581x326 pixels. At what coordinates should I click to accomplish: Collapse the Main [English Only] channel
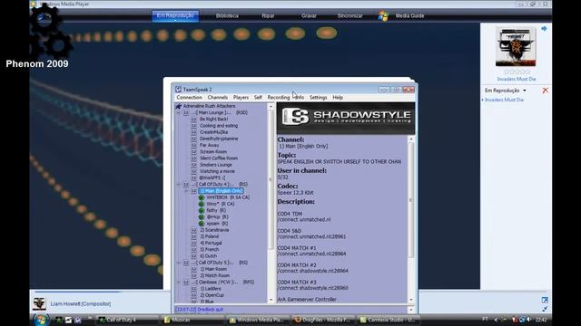click(186, 191)
